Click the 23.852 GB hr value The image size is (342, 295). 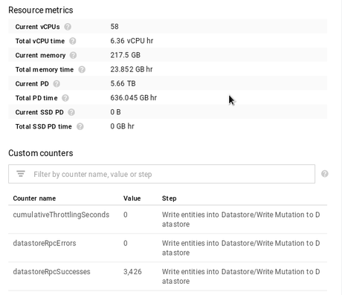coord(132,69)
